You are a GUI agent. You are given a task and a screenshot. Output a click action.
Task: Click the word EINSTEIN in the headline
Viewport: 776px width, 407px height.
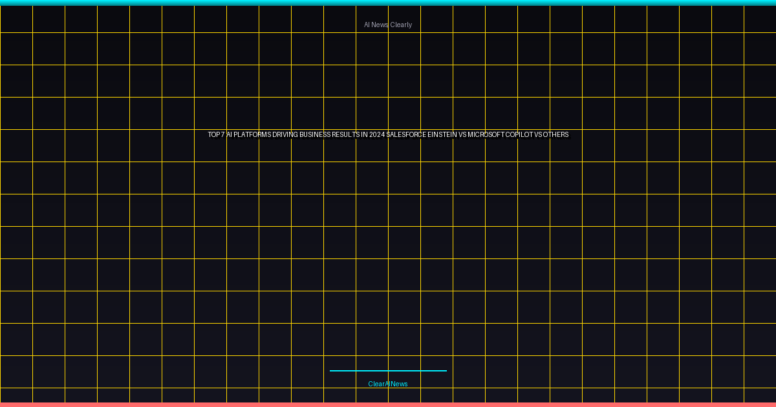[442, 134]
